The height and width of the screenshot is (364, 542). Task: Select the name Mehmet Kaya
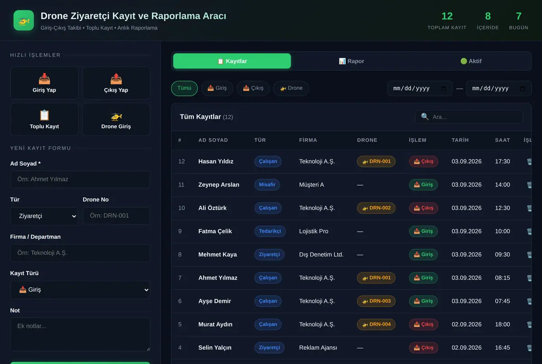[218, 255]
